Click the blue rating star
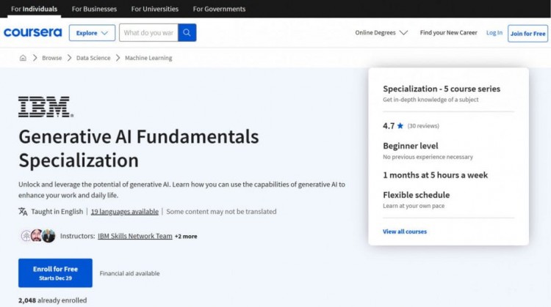 tap(400, 126)
